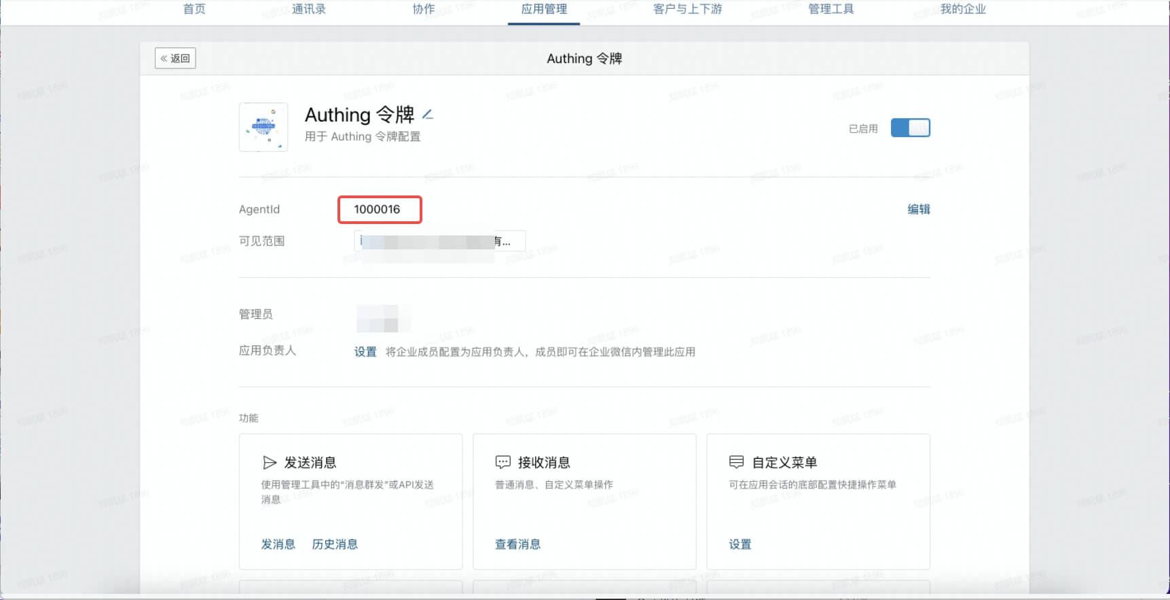Open the 历史消息 link
Image resolution: width=1170 pixels, height=600 pixels.
pyautogui.click(x=335, y=544)
